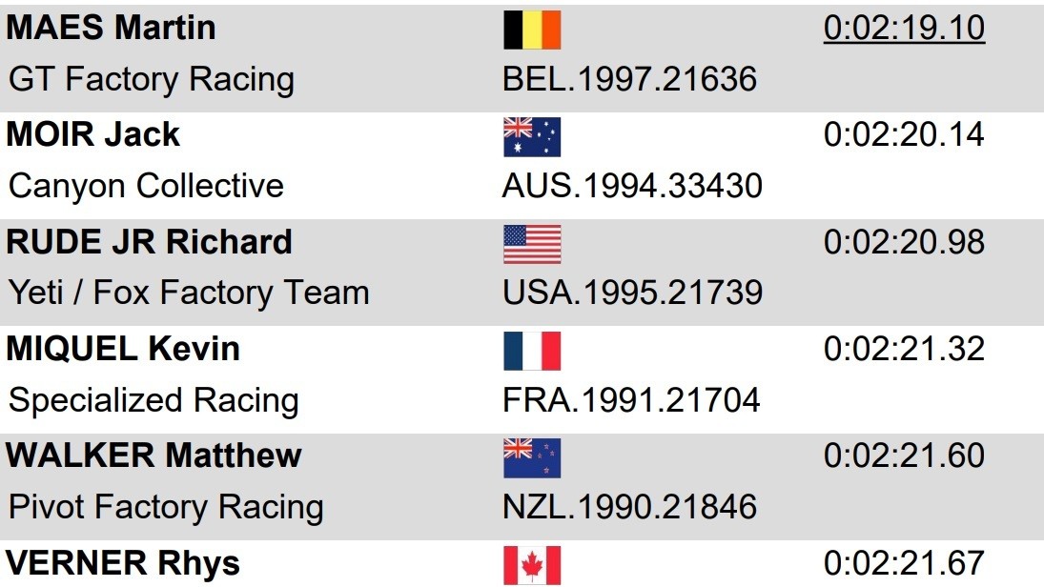Select rider name MAES Martin
Image resolution: width=1044 pixels, height=587 pixels.
[112, 28]
